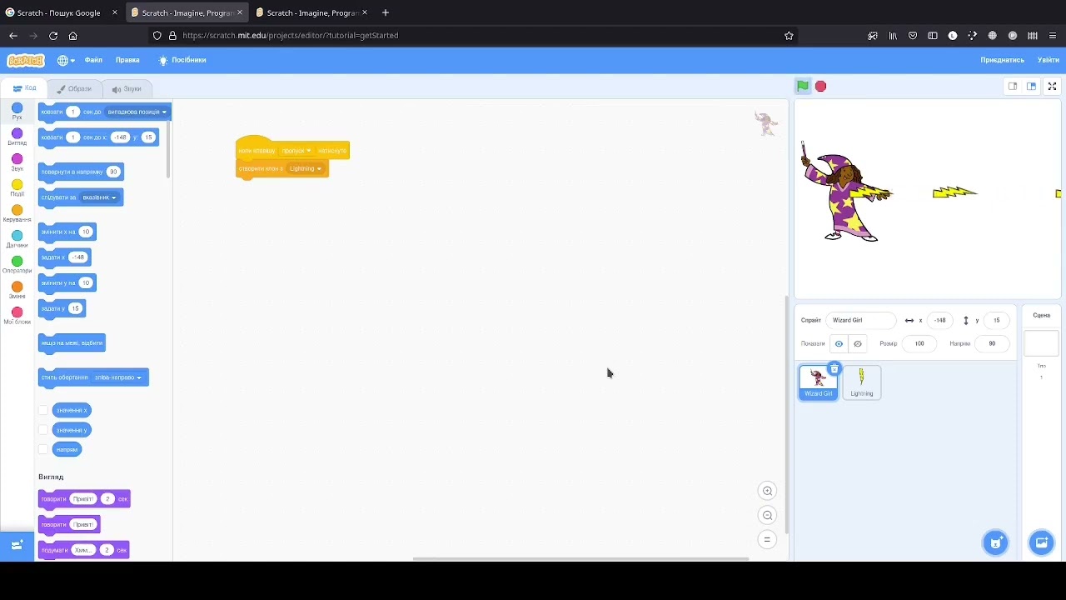This screenshot has width=1066, height=600.
Task: Tick the значення y reporter checkbox
Action: pyautogui.click(x=43, y=430)
